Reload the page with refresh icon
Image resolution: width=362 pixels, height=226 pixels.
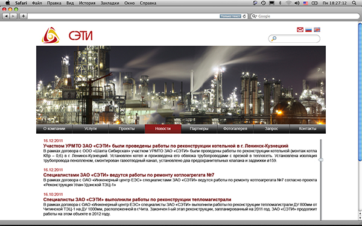(x=244, y=16)
